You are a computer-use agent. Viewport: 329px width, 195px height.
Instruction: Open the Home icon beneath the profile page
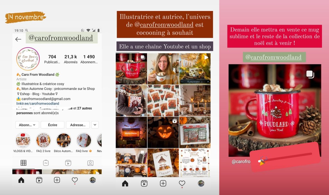click(x=21, y=180)
